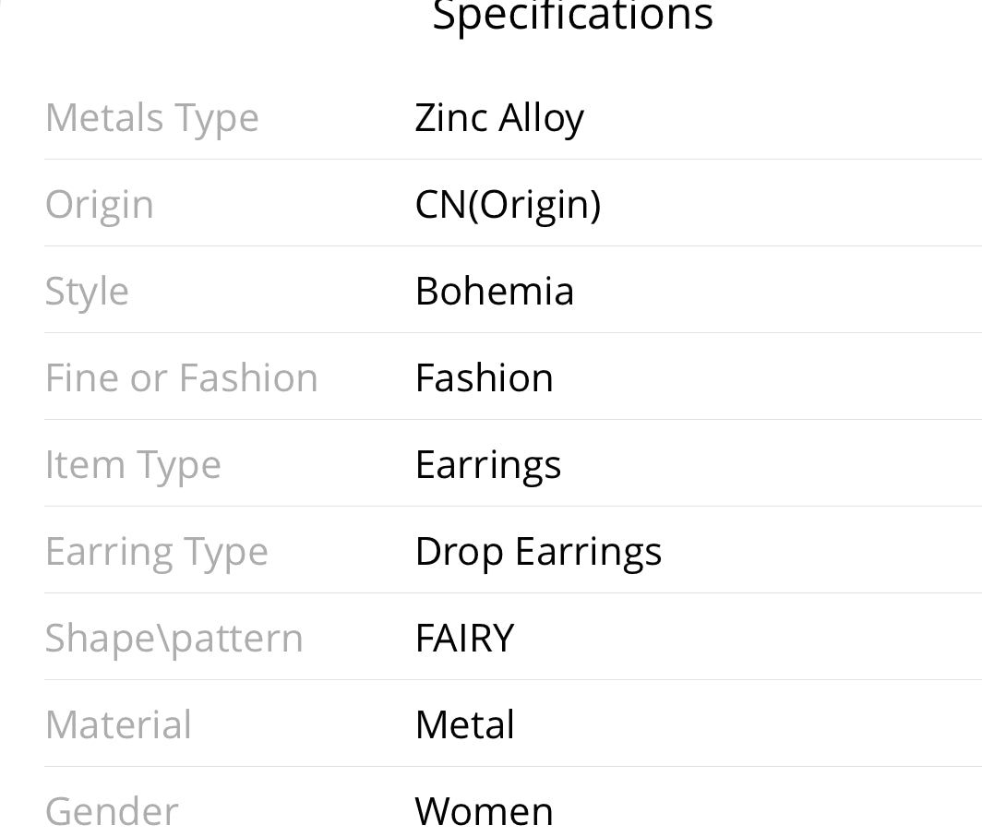Click the CN(Origin) value

(x=508, y=205)
